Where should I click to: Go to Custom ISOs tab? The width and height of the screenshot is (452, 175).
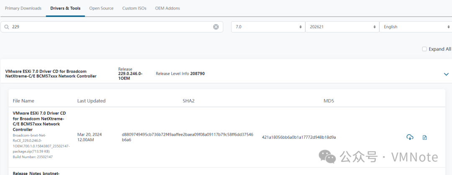tap(134, 8)
